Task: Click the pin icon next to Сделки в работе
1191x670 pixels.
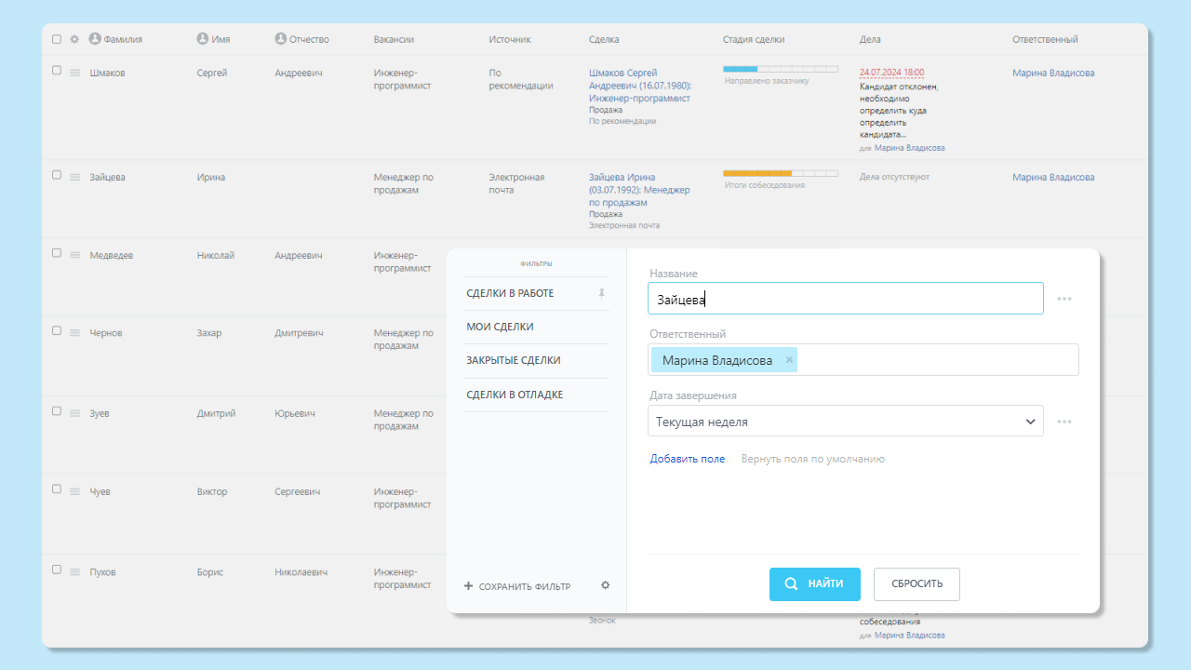Action: point(601,293)
